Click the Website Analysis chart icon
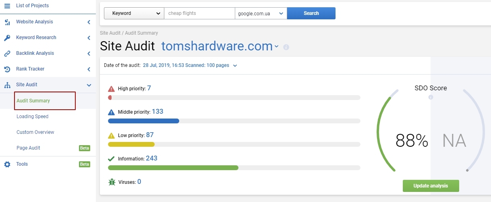Screen dimensions: 491x202 point(7,22)
